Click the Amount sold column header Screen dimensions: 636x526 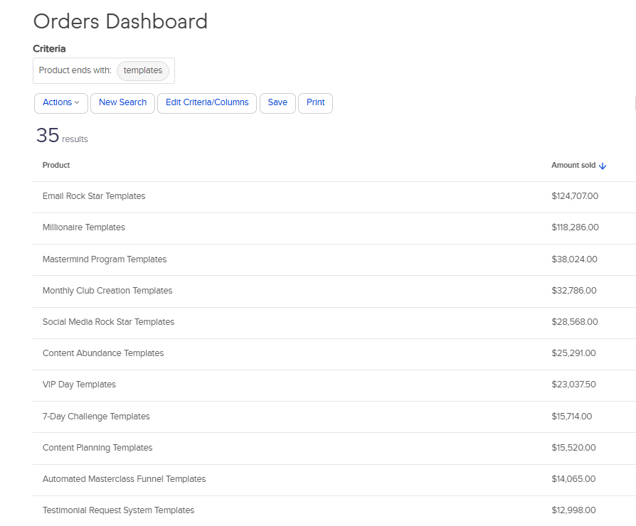tap(573, 165)
